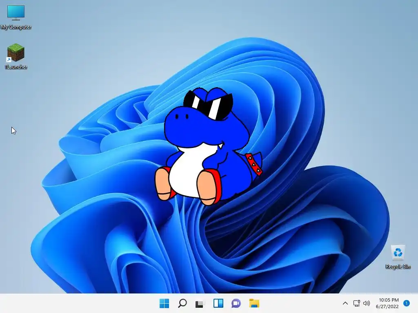Select the My Computer desktop icon
418x313 pixels.
[16, 17]
